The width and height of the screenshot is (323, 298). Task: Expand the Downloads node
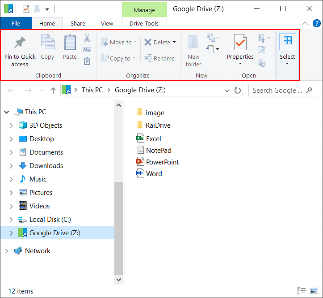(x=11, y=166)
